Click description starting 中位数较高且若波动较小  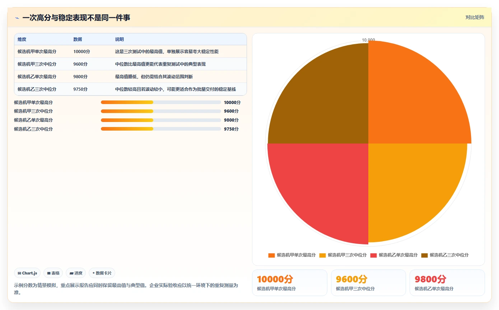coord(175,89)
